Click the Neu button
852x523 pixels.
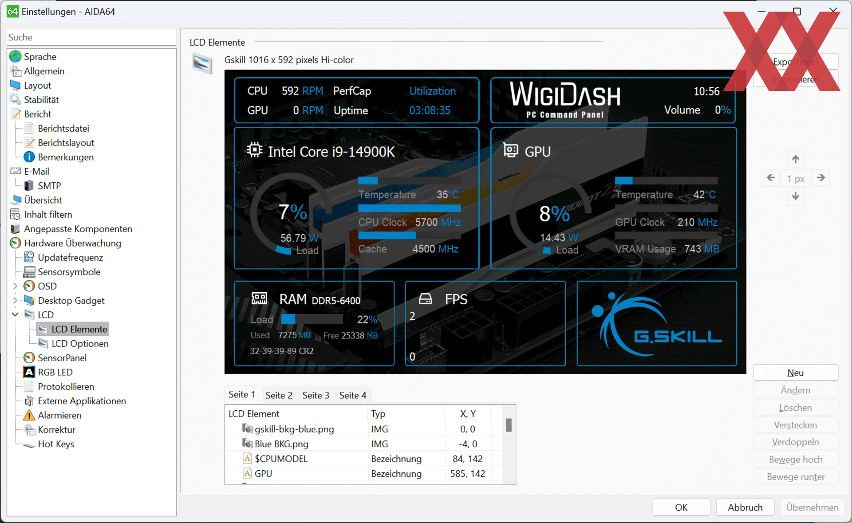tap(796, 373)
